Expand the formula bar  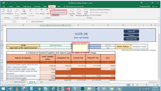[x=159, y=21]
